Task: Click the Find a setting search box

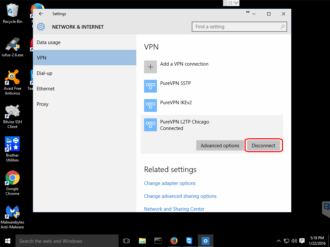Action: [239, 27]
